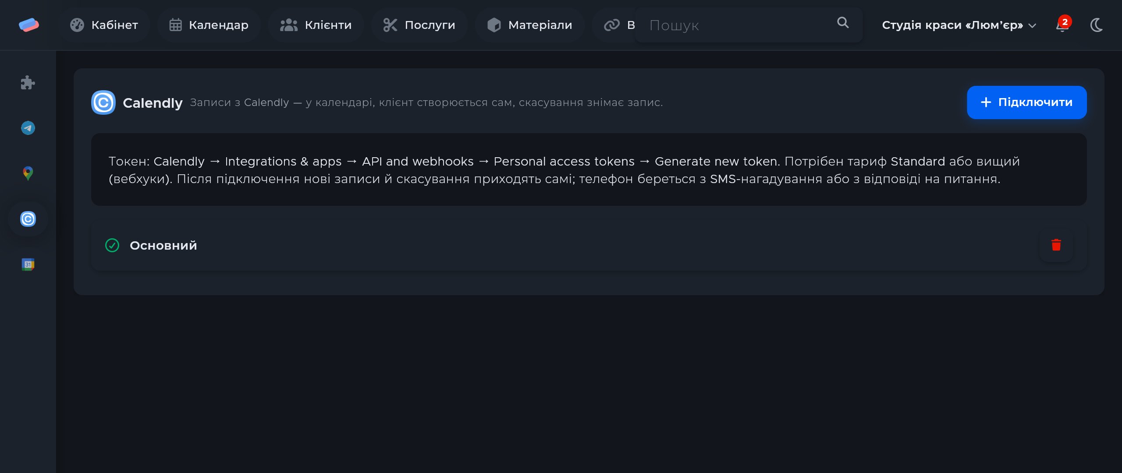The height and width of the screenshot is (473, 1122).
Task: Select the Google Maps integration in sidebar
Action: click(x=28, y=173)
